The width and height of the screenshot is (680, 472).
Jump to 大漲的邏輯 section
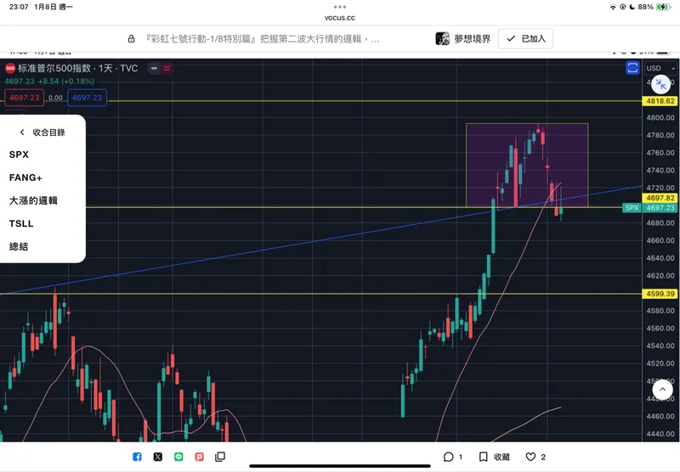33,200
